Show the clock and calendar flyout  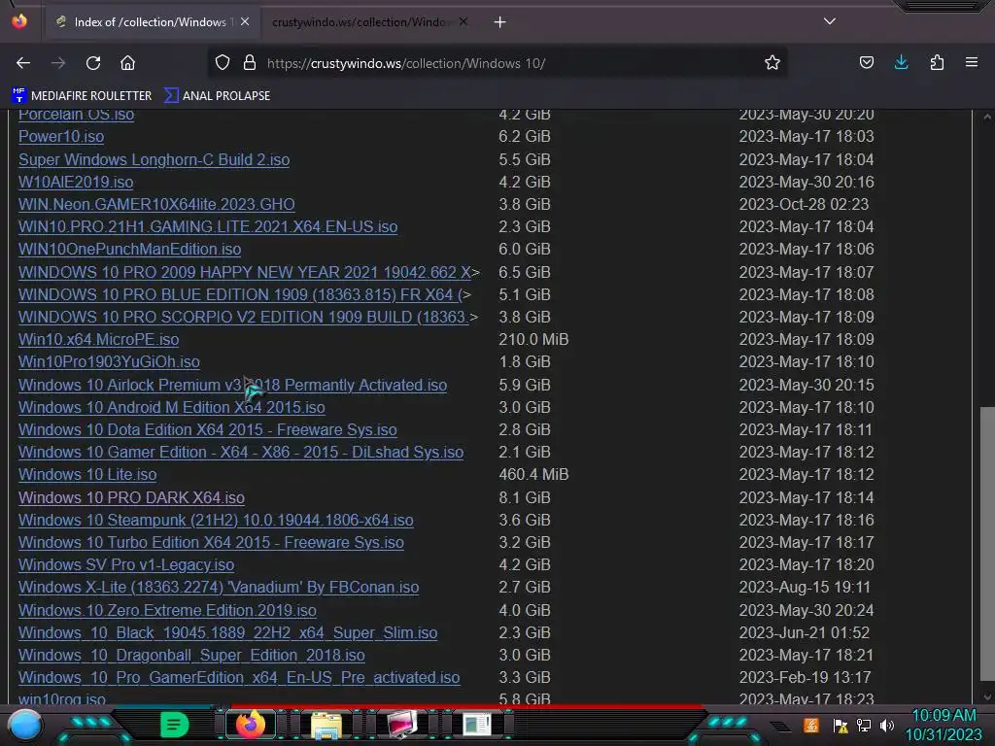[944, 725]
